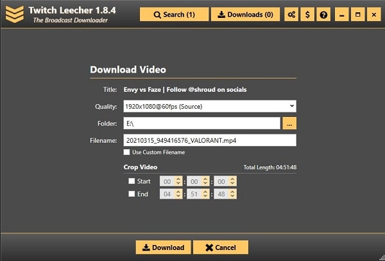385x261 pixels.
Task: Click the End hours field showing 04
Action: (x=171, y=194)
